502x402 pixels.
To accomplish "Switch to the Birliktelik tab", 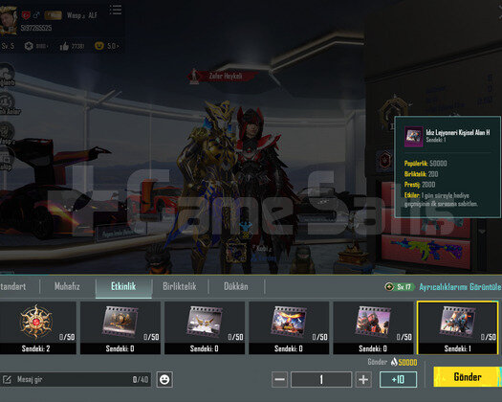I will pos(180,286).
